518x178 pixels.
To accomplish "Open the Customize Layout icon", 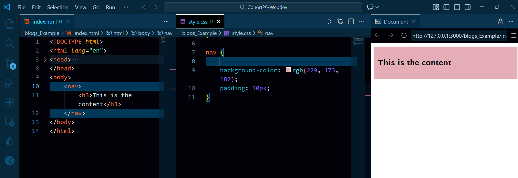I will point(436,7).
